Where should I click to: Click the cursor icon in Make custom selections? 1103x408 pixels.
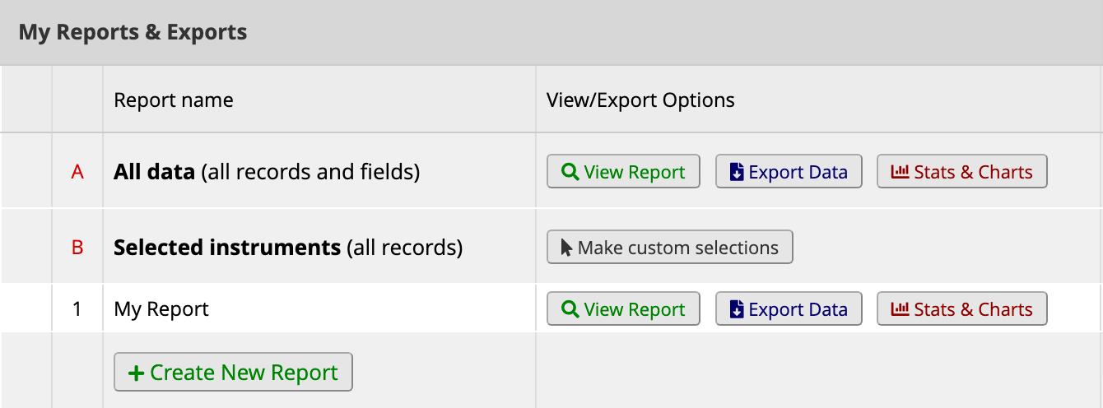566,248
